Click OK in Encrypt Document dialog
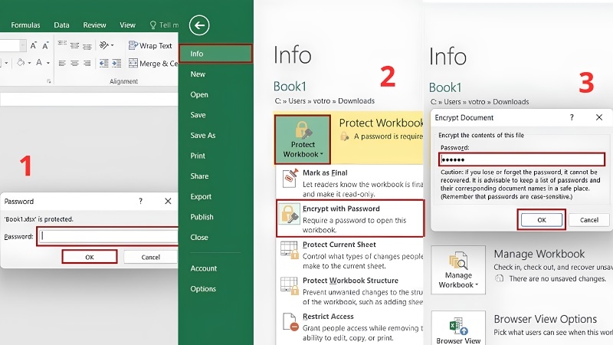Image resolution: width=613 pixels, height=345 pixels. coord(542,220)
